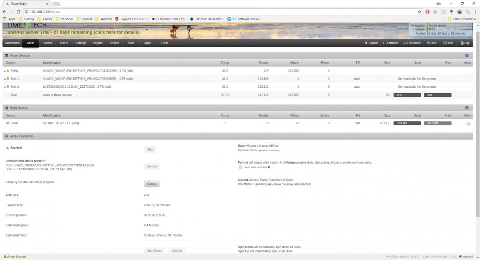Browse the Flash device folder icon
The height and width of the screenshot is (260, 480).
[x=468, y=123]
